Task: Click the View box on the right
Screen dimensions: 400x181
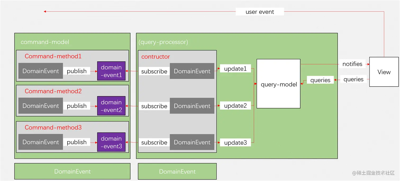Action: pos(384,72)
